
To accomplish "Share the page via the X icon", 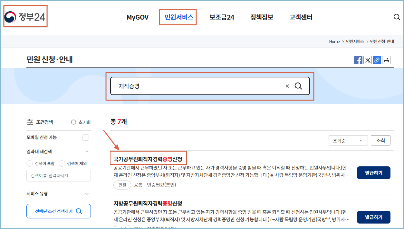I will [368, 60].
